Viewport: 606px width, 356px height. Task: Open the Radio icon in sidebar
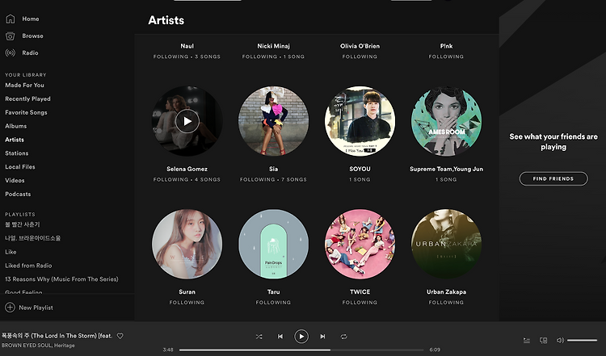(10, 53)
